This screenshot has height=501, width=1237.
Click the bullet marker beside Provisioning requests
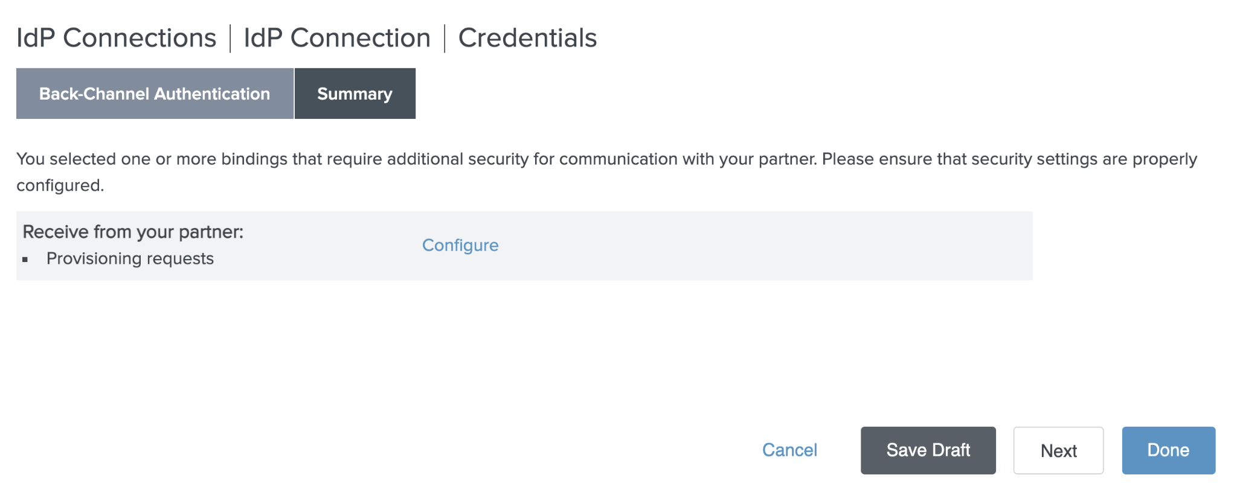[x=25, y=260]
